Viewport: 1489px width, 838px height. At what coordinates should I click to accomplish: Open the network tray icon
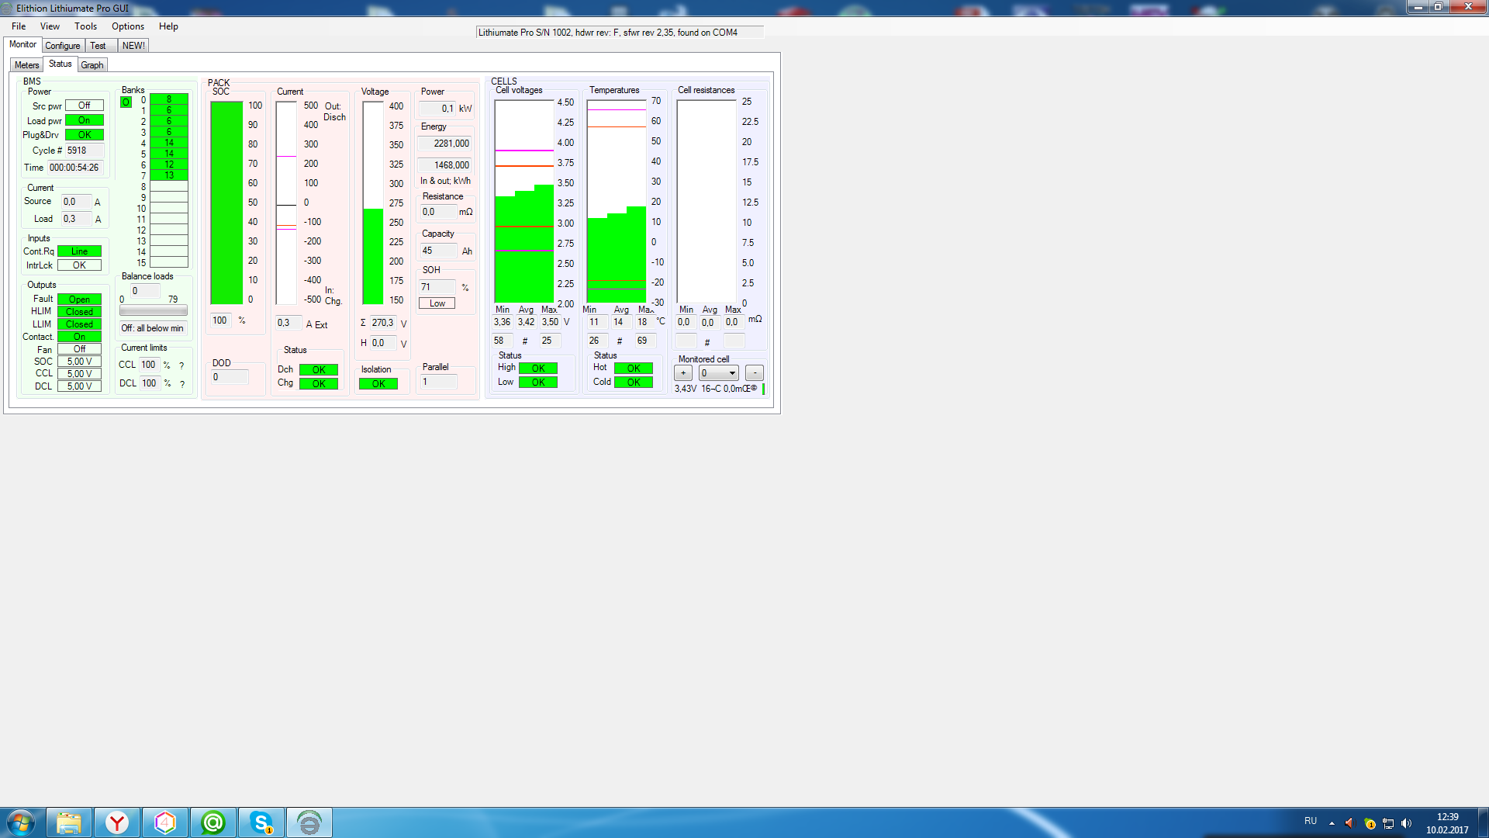(x=1388, y=823)
